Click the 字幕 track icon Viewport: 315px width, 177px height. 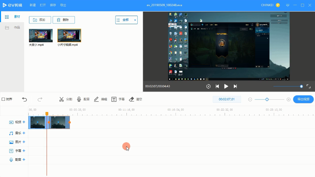[11, 151]
